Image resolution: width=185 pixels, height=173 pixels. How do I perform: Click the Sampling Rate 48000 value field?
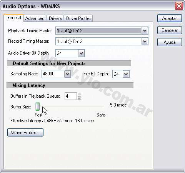pyautogui.click(x=53, y=74)
